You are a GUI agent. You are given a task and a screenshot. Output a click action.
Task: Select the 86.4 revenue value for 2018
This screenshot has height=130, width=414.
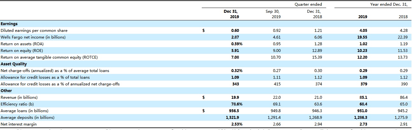[x=403, y=97]
